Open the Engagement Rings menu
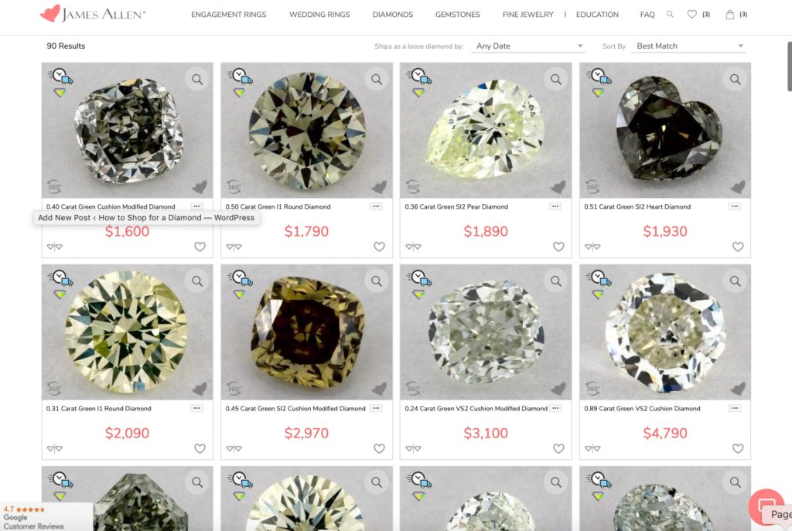Viewport: 792px width, 531px height. pyautogui.click(x=228, y=15)
